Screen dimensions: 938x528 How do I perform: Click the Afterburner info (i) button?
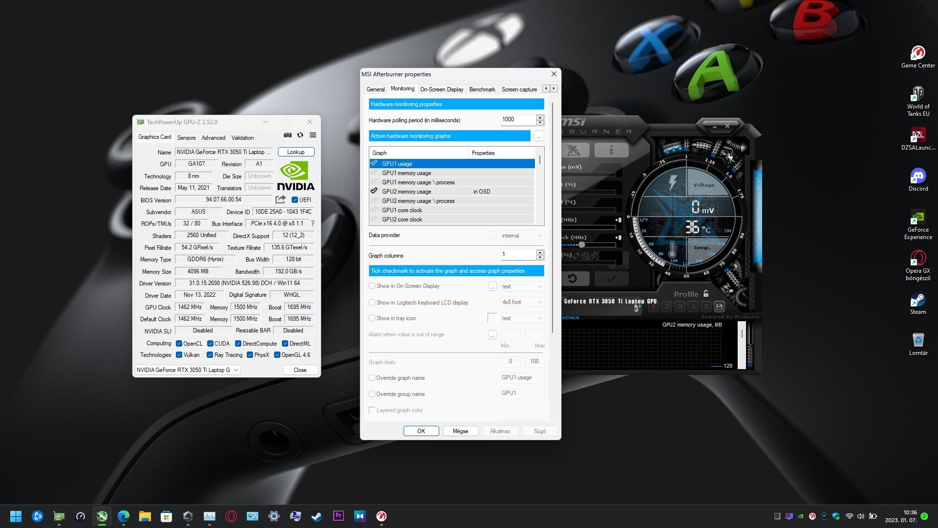click(x=611, y=150)
